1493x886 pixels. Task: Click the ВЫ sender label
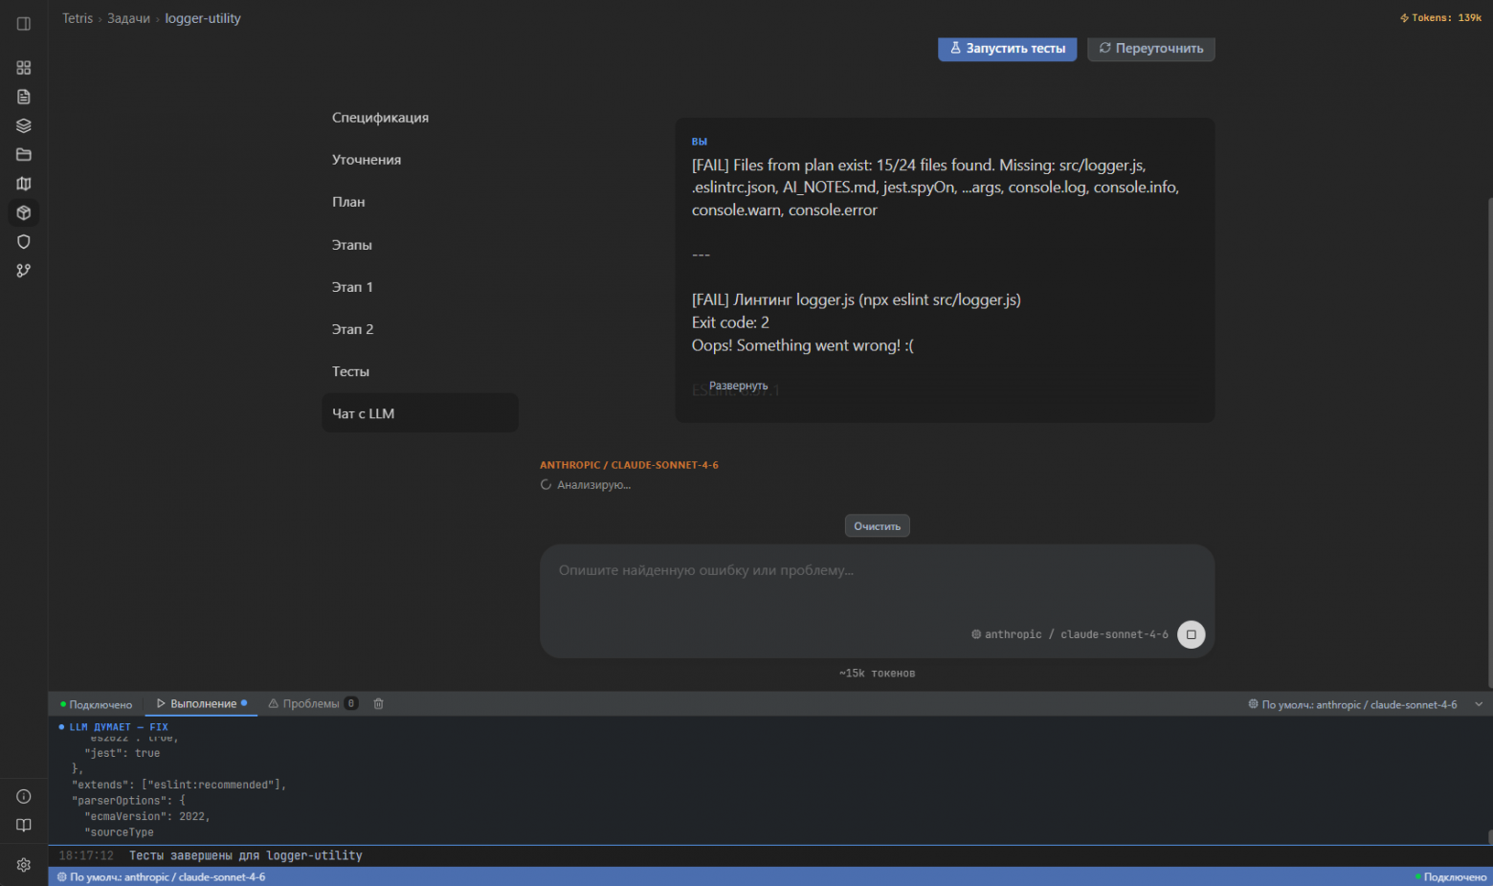coord(700,142)
